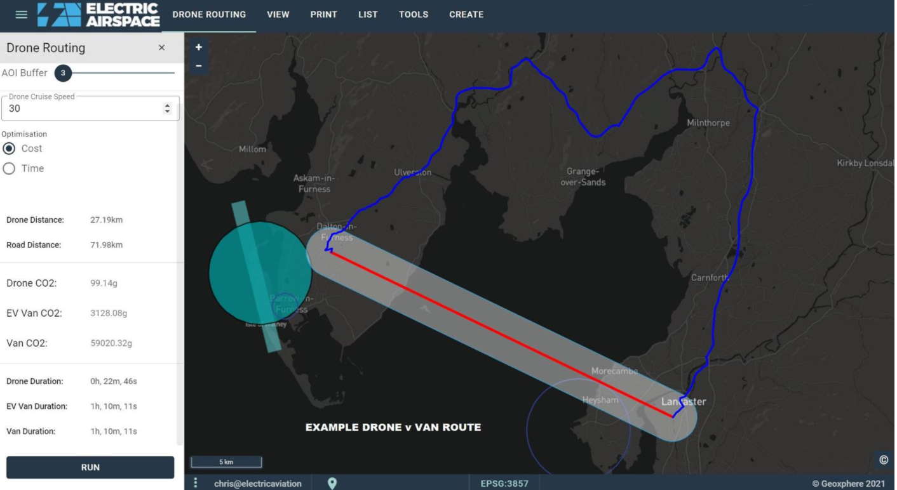Open the Create menu
This screenshot has height=490, width=897.
466,15
